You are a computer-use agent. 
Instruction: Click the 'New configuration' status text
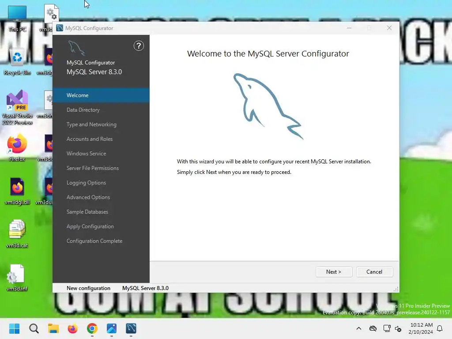[88, 288]
